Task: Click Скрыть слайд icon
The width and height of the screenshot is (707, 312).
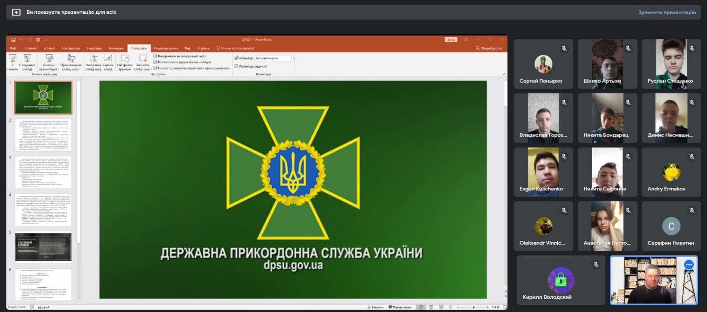Action: point(108,62)
